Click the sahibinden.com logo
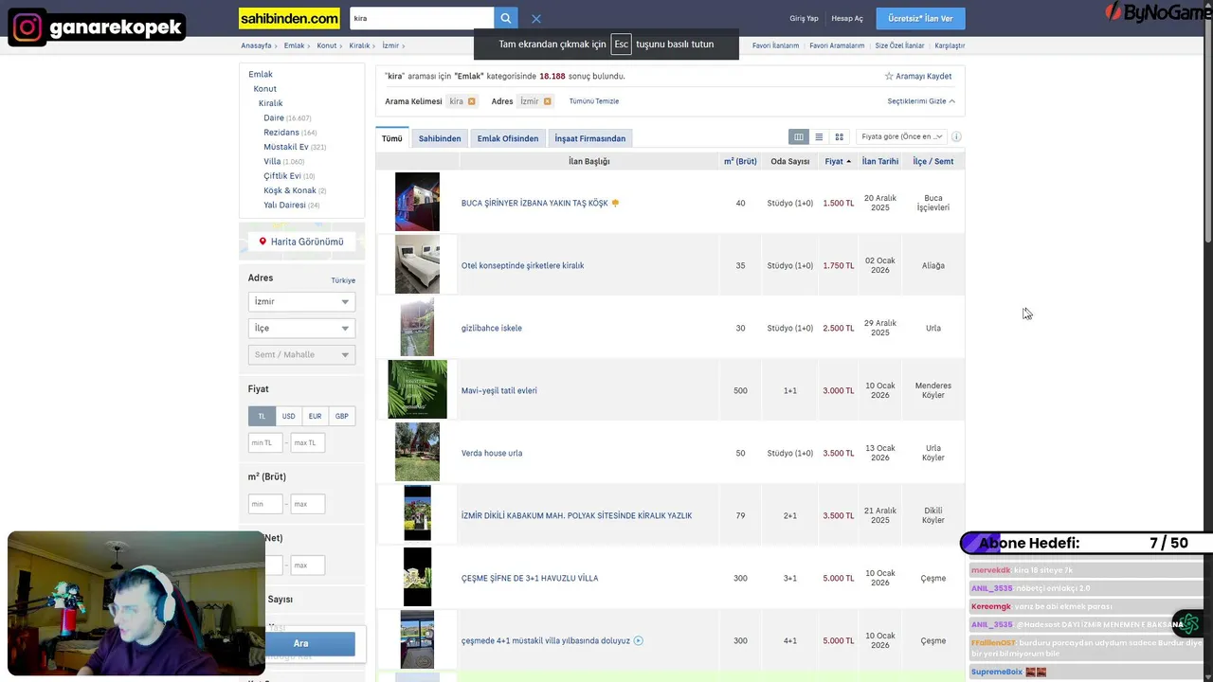1213x682 pixels. 290,18
